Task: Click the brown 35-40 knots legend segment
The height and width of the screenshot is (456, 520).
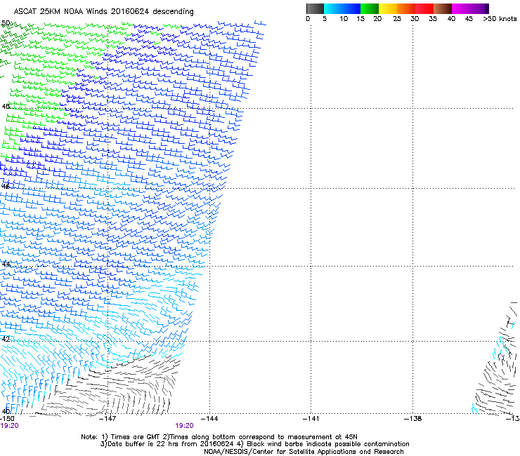Action: tap(443, 8)
